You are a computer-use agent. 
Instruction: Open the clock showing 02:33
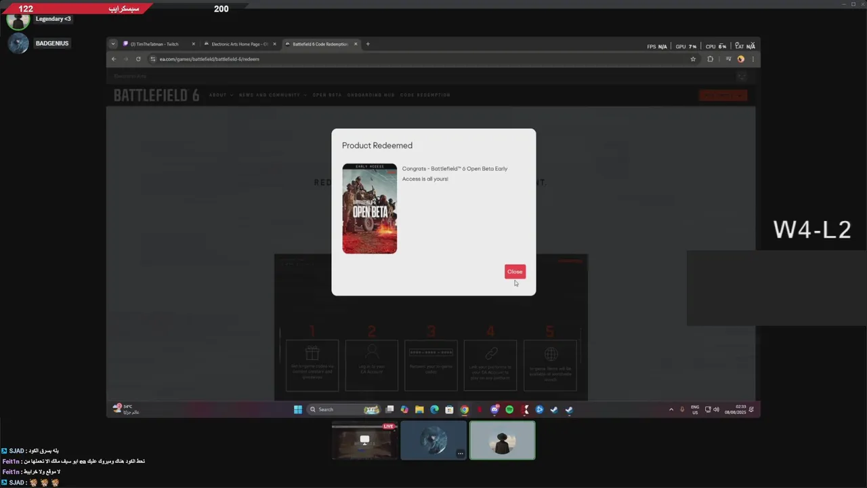[x=735, y=409]
